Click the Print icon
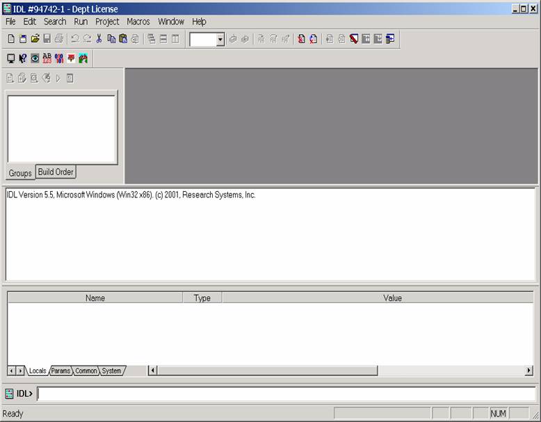Screen dimensions: 541x422 click(59, 39)
